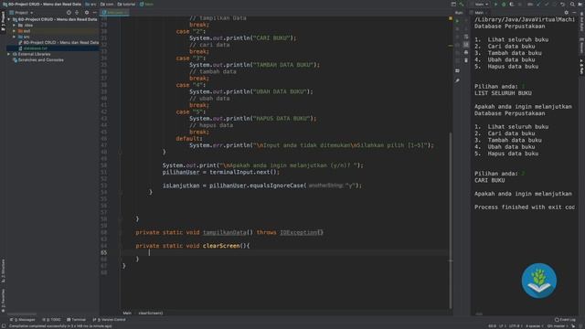The image size is (585, 329).
Task: Toggle soft-wrap in Run console
Action: point(466,37)
